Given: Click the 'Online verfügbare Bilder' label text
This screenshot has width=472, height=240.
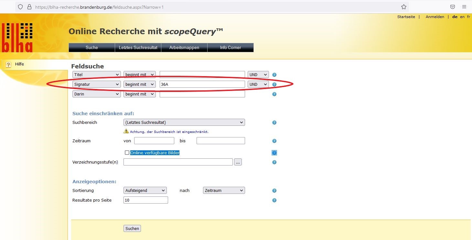Looking at the screenshot, I should coord(155,153).
